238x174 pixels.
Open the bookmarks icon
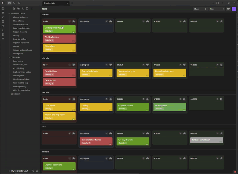pyautogui.click(x=20, y=3)
